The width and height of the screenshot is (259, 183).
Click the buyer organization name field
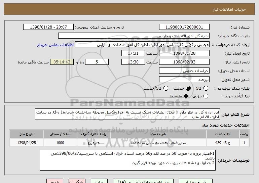134,36
